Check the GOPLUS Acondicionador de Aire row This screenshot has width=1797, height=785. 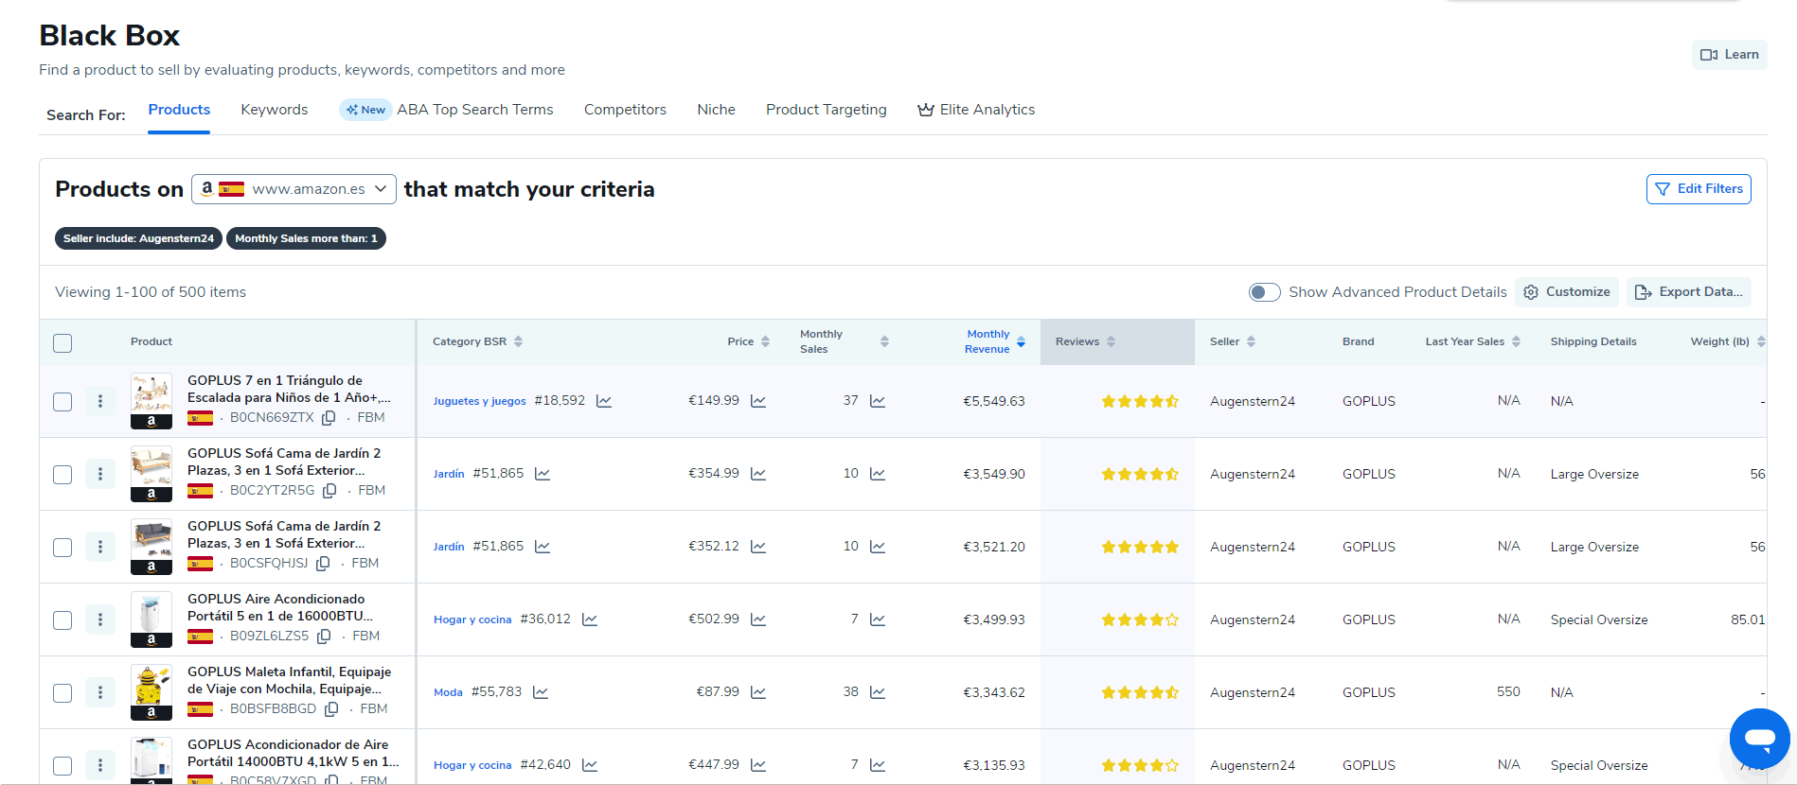click(62, 766)
